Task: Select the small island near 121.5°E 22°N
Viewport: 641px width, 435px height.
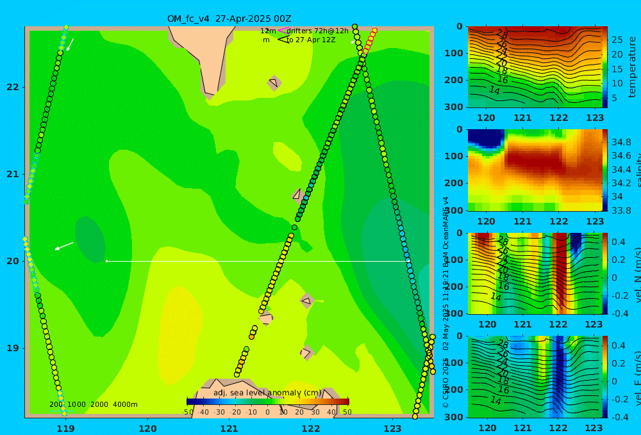Action: tap(274, 83)
